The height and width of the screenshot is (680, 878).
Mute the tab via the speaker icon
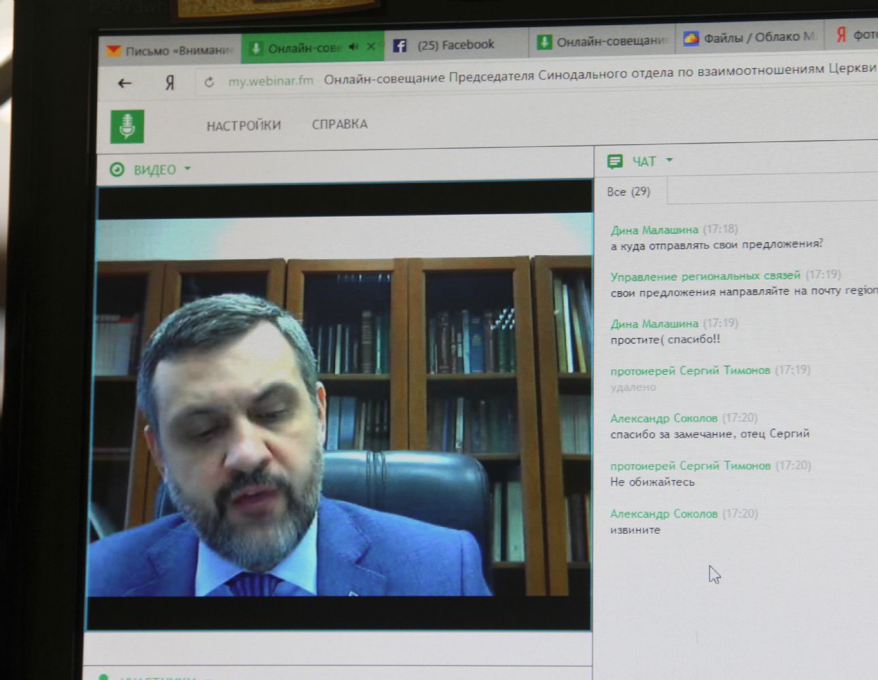(x=353, y=47)
